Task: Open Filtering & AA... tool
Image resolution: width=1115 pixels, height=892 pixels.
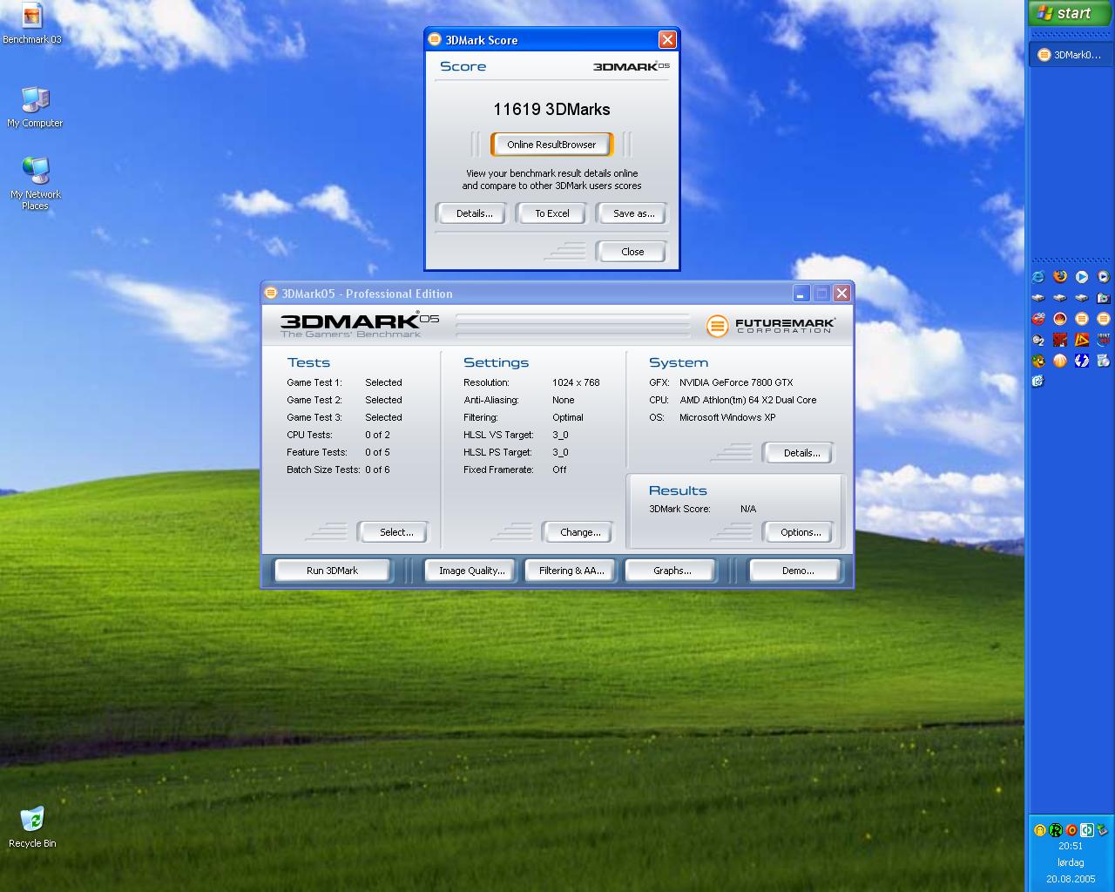Action: pyautogui.click(x=571, y=571)
